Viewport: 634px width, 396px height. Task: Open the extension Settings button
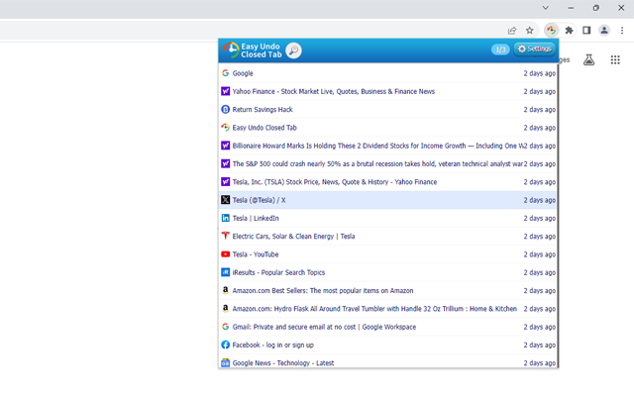(535, 49)
